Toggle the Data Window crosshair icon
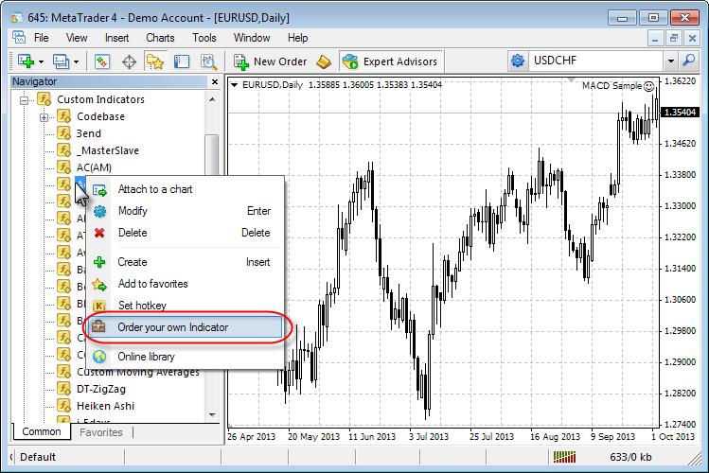This screenshot has width=709, height=473. tap(129, 61)
